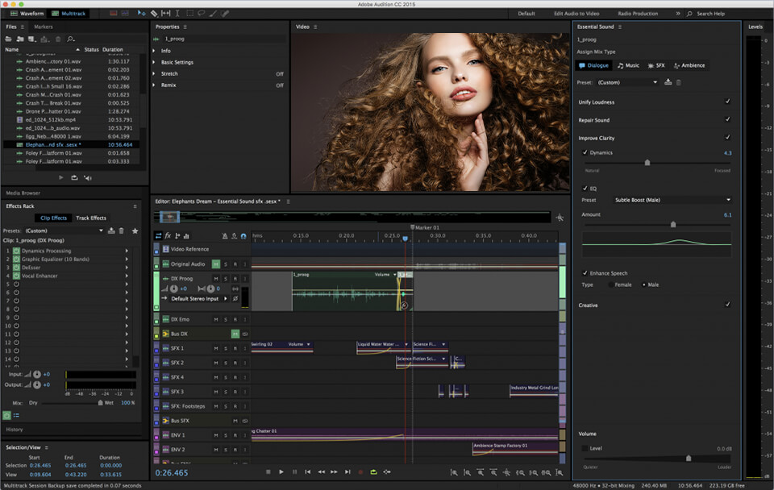Select the Time Selection tool
Viewport: 774px width, 490px height.
(177, 14)
